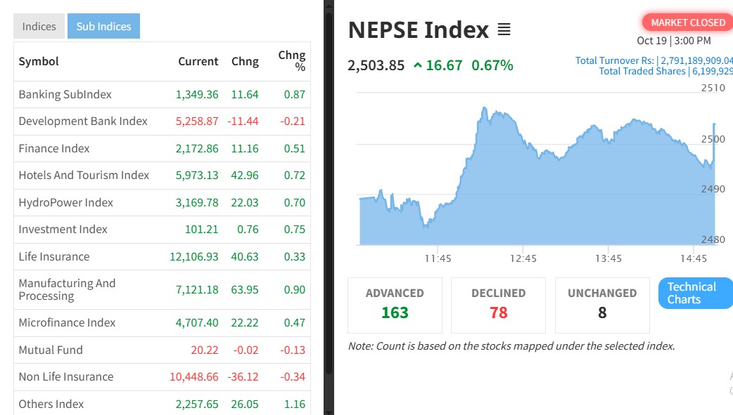Switch to the Indices tab
The width and height of the screenshot is (733, 415).
coord(39,27)
